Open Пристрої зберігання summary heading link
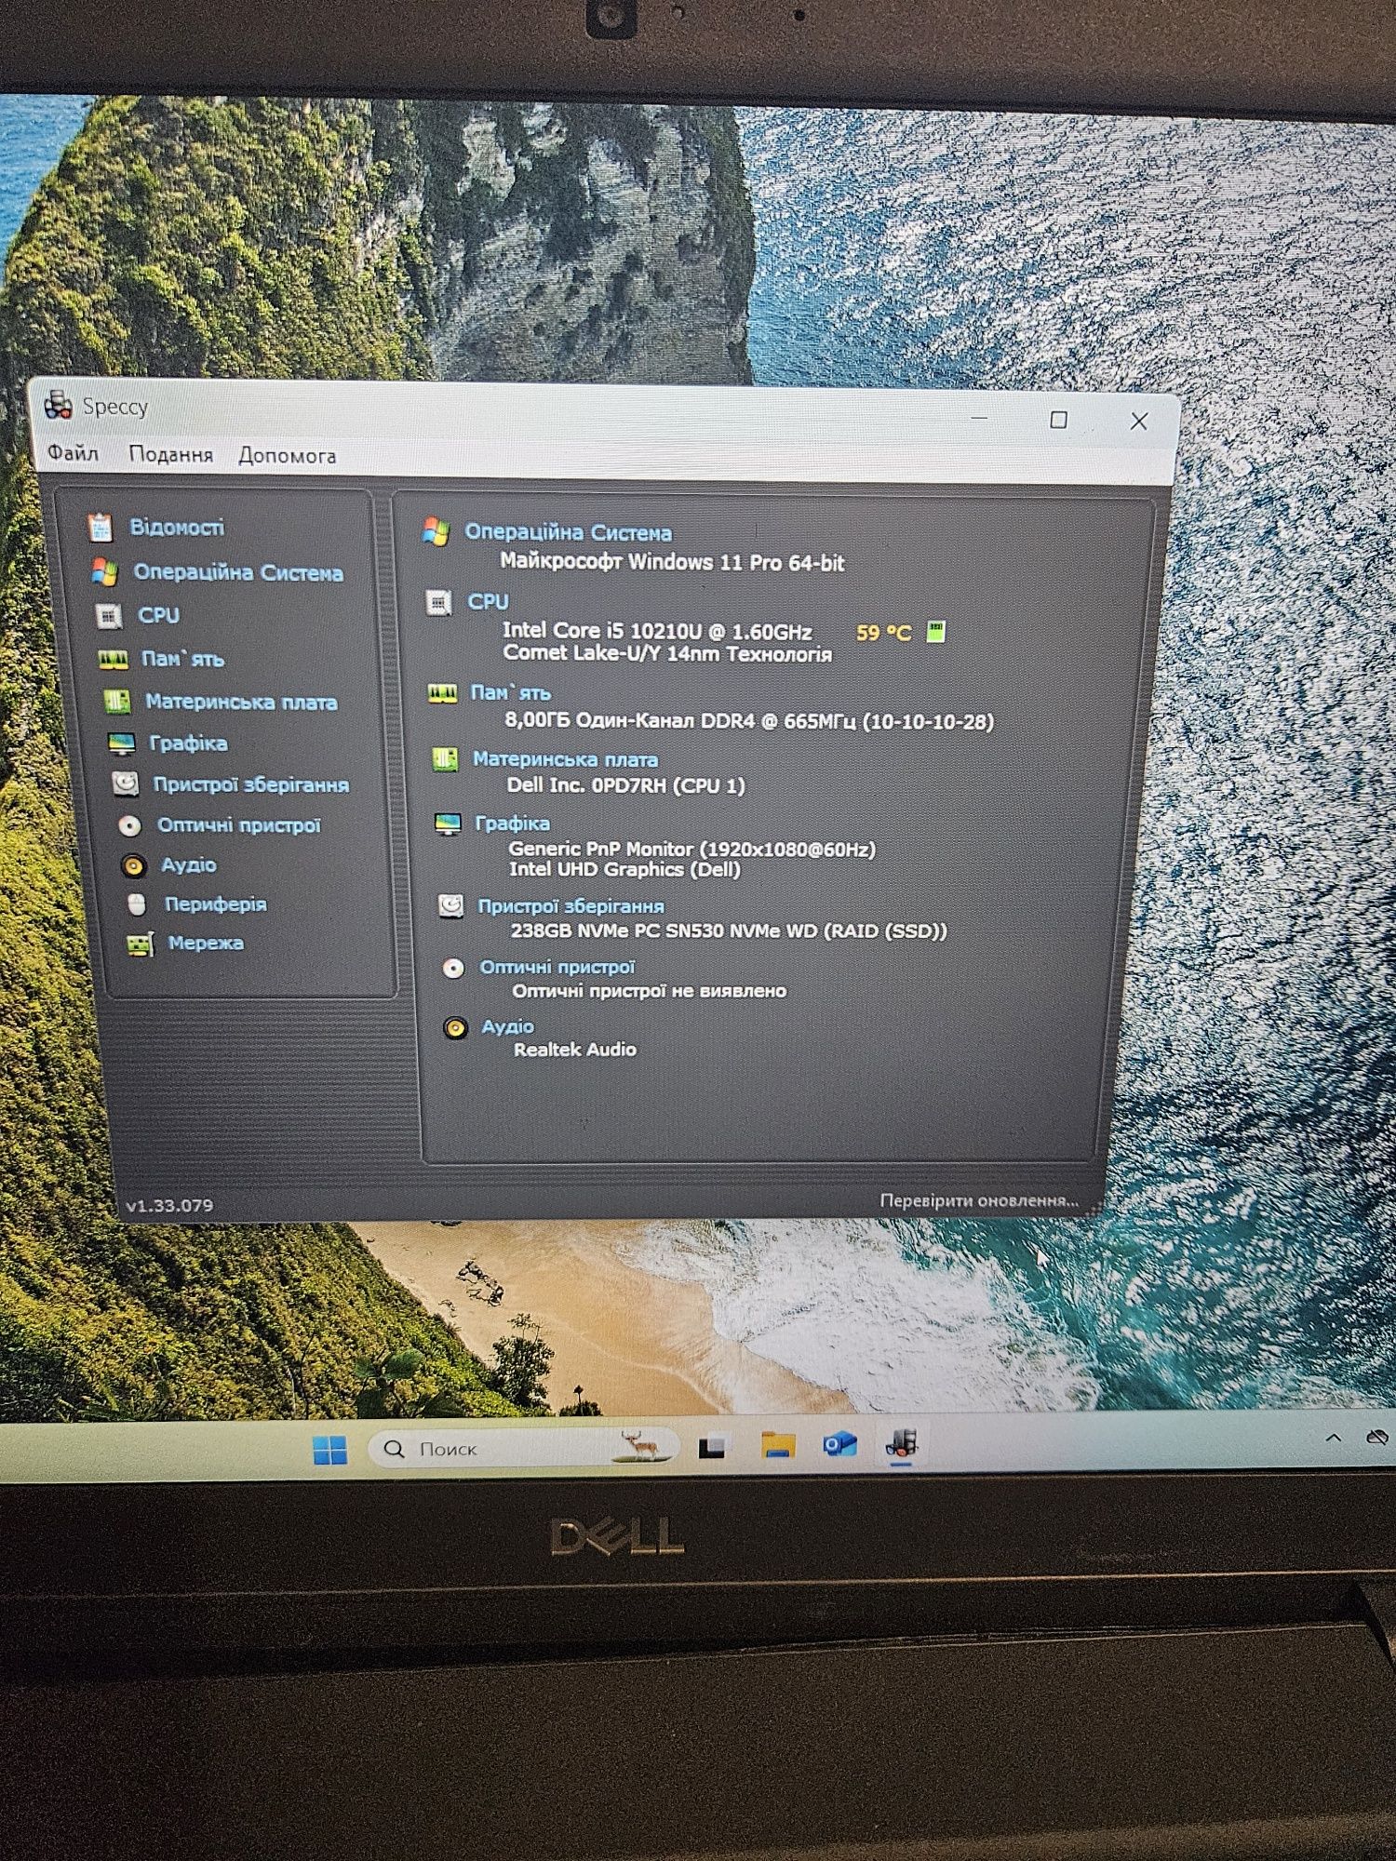 [x=570, y=905]
